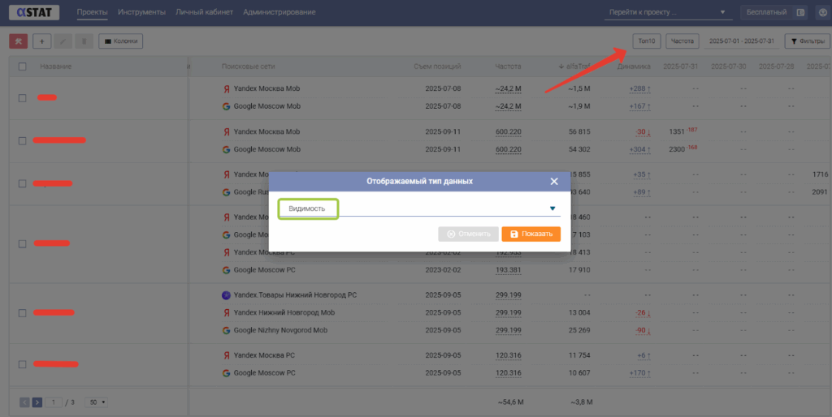Click the red tools icon button
832x417 pixels.
[18, 41]
